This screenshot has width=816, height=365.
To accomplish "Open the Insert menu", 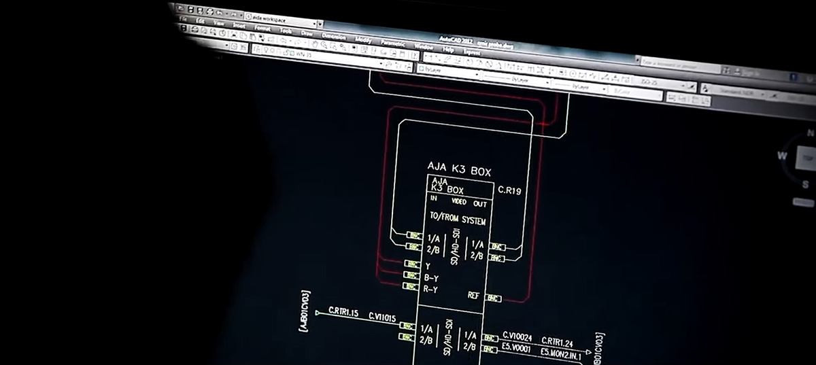I will (239, 25).
